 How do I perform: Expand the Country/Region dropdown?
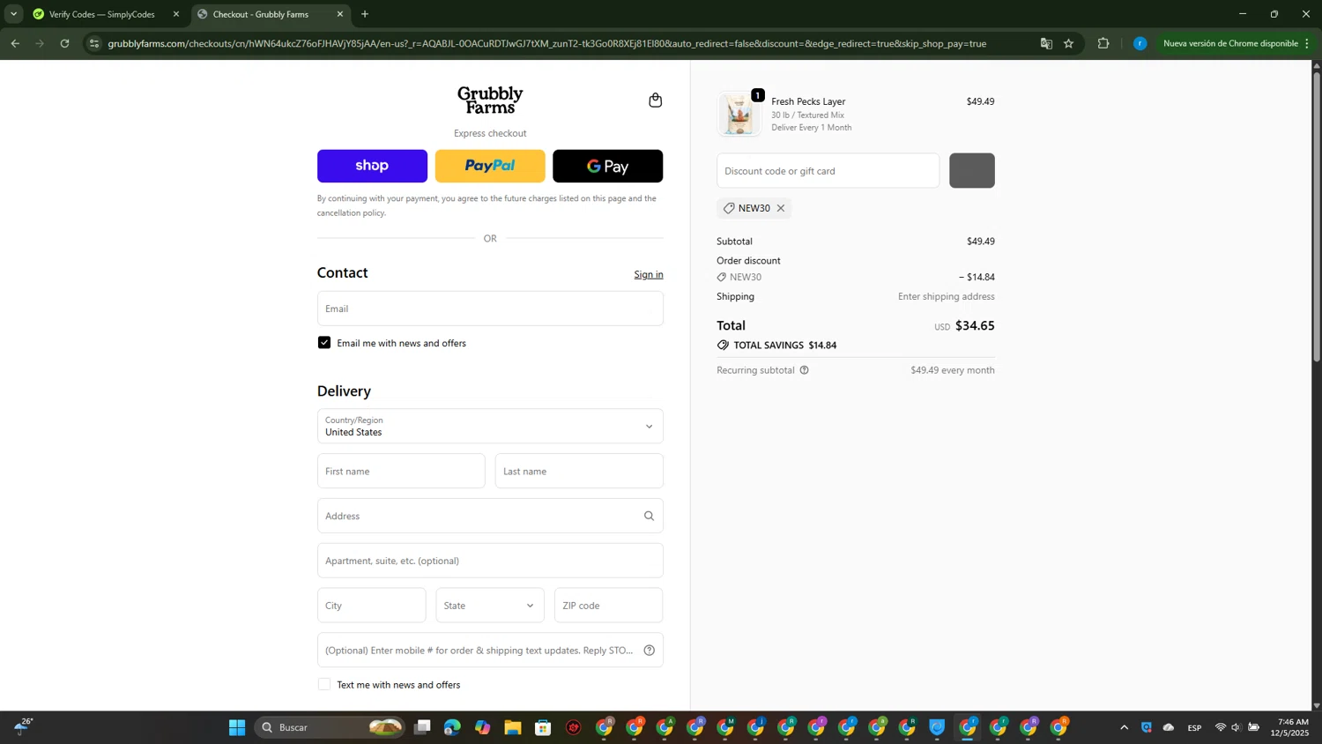(x=490, y=426)
